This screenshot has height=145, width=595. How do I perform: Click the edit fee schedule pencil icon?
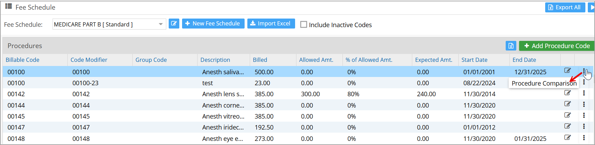[174, 24]
